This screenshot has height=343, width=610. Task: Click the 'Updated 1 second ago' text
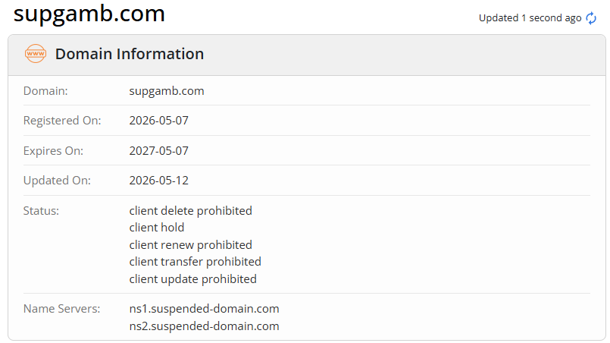(530, 18)
